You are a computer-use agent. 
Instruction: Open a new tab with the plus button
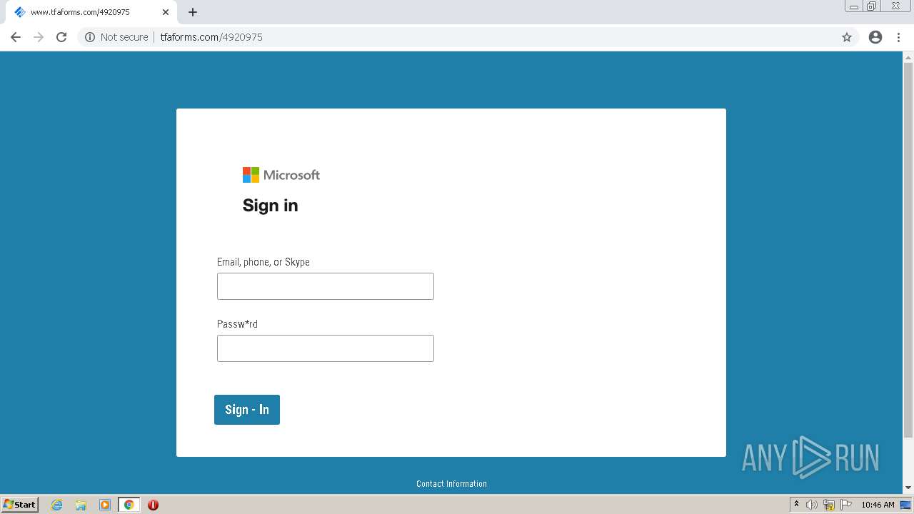click(x=193, y=12)
